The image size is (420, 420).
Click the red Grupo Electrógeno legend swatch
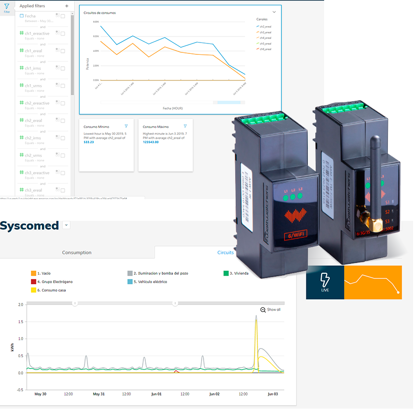34,282
